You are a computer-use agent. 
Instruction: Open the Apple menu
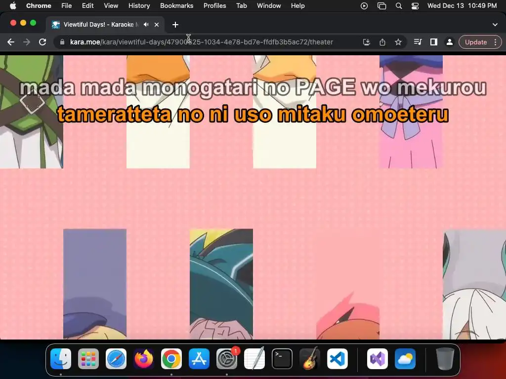[x=13, y=6]
